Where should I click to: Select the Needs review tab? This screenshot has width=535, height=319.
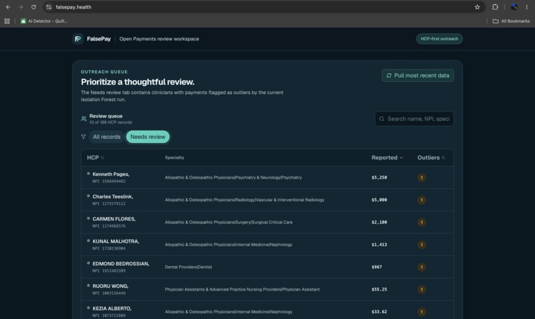[148, 137]
